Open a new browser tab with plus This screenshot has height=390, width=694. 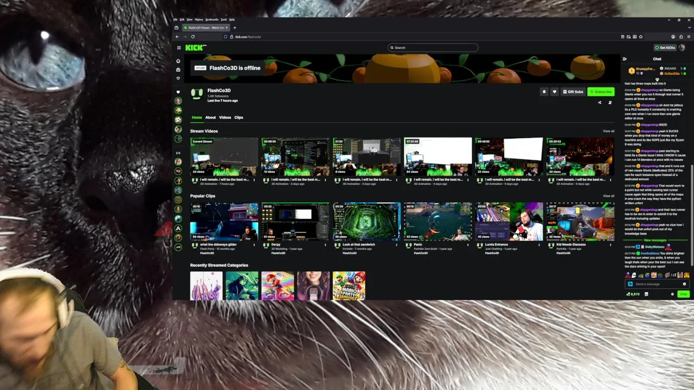[235, 28]
